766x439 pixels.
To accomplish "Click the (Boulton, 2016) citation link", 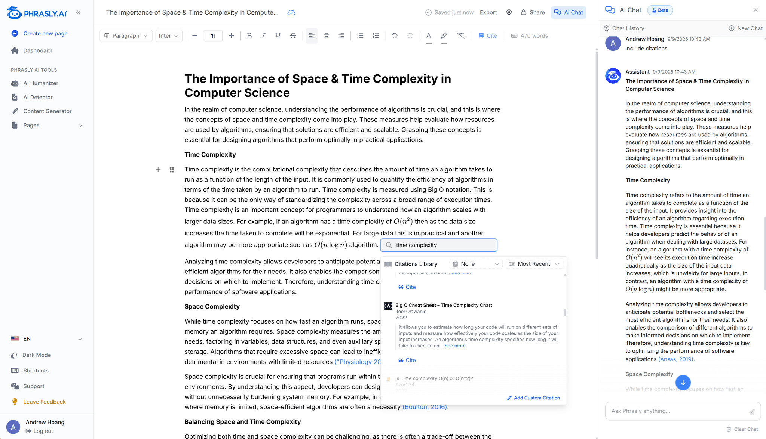I will tap(425, 407).
